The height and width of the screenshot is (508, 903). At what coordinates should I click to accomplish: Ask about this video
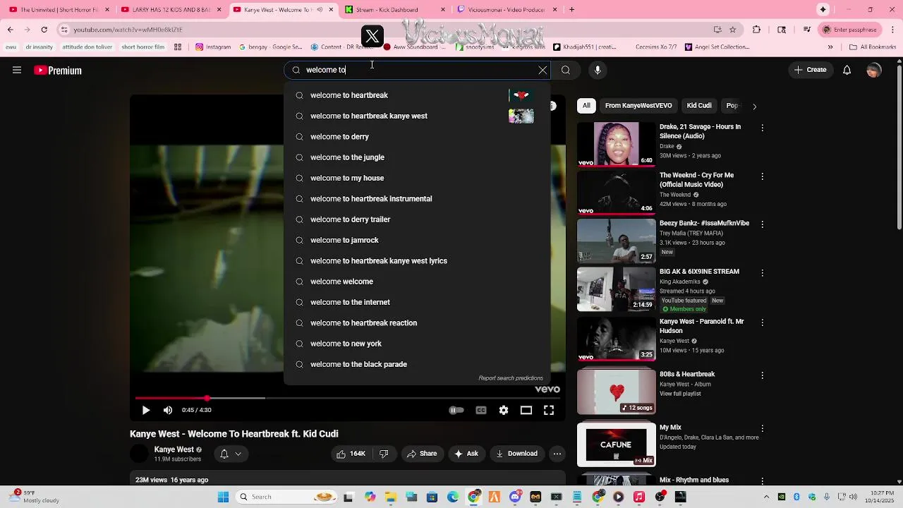click(467, 454)
